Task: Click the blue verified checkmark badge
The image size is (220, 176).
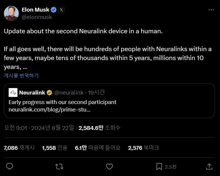Action: pyautogui.click(x=54, y=10)
